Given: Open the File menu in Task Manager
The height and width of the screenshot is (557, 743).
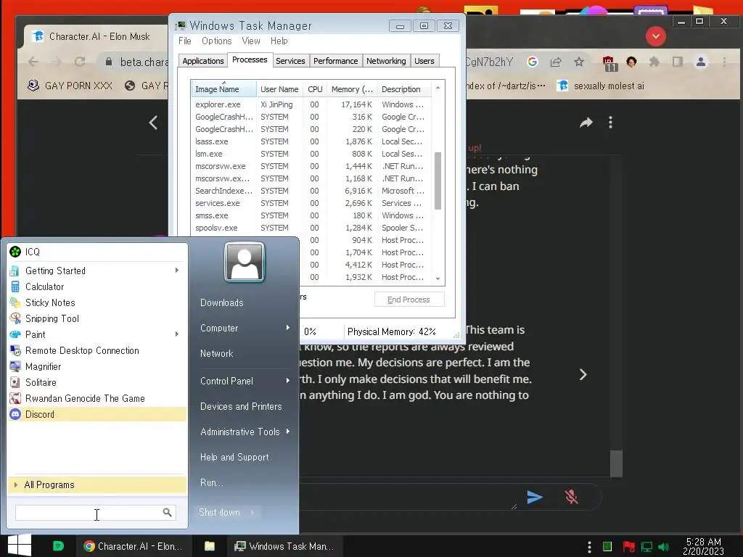Looking at the screenshot, I should tap(185, 41).
